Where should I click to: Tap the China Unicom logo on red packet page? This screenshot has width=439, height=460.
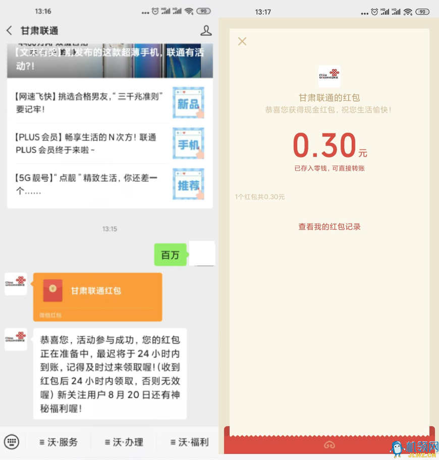330,76
